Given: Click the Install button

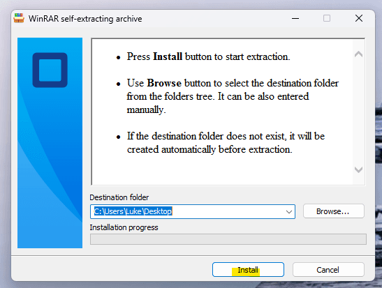Looking at the screenshot, I should coord(248,269).
